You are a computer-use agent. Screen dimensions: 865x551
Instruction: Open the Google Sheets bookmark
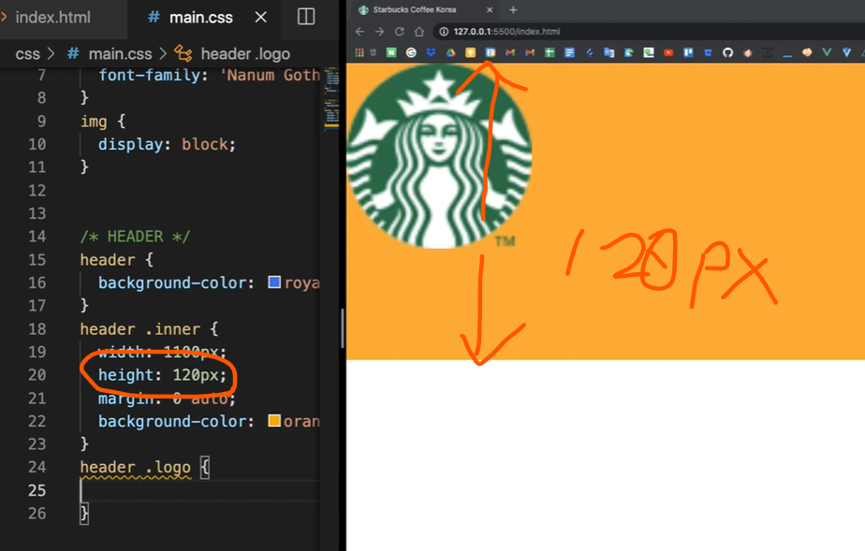tap(550, 52)
